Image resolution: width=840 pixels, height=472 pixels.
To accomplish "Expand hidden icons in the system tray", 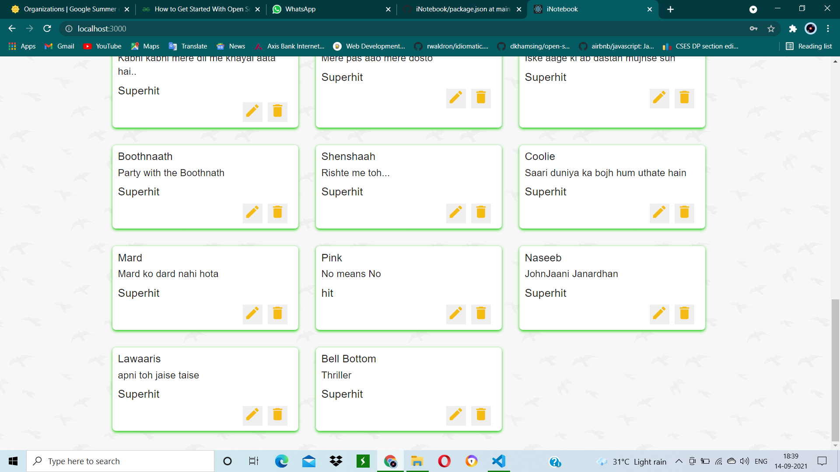I will [x=679, y=461].
